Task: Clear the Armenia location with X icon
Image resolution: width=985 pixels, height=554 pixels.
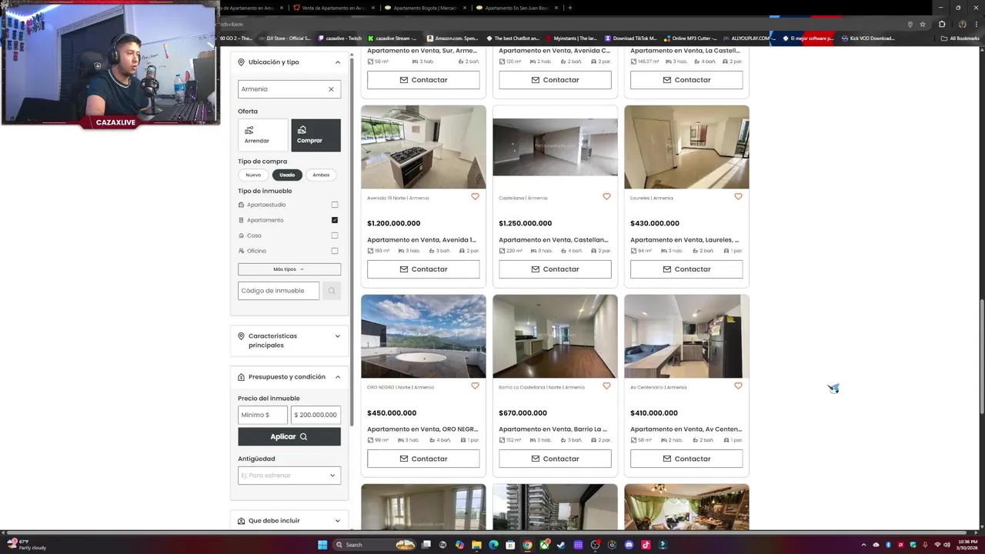Action: [x=331, y=89]
